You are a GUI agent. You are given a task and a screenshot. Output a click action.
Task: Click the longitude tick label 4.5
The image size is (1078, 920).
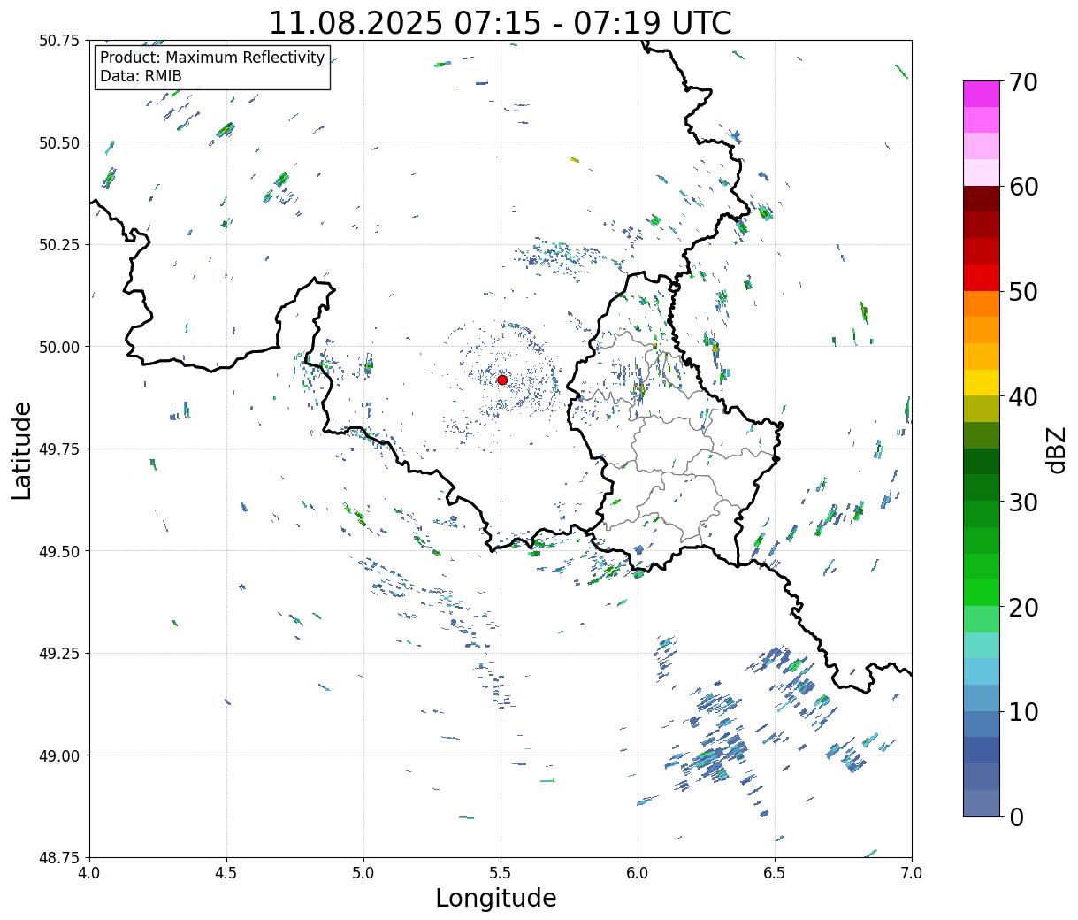pos(226,873)
